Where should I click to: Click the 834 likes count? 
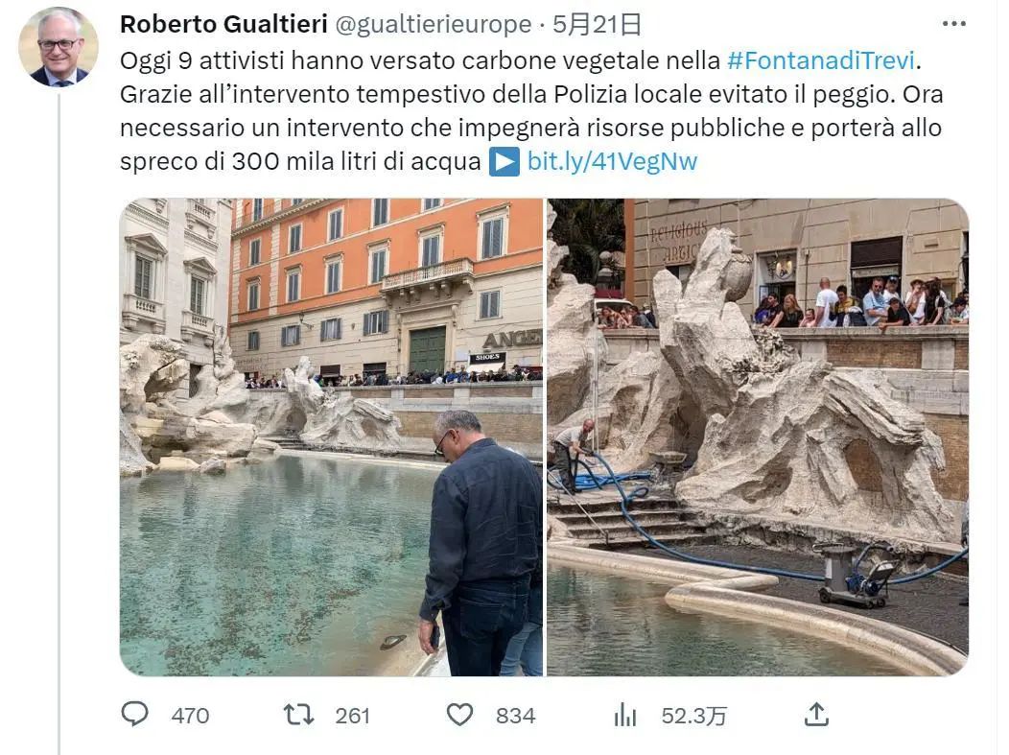[515, 716]
